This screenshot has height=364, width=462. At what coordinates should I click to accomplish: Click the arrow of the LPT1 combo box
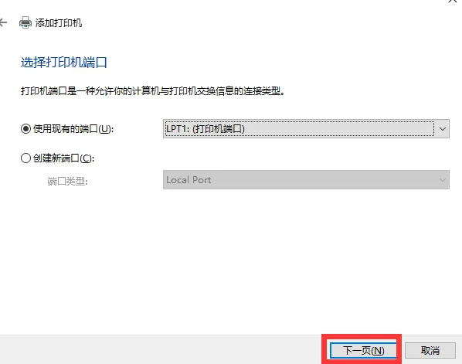[x=442, y=129]
